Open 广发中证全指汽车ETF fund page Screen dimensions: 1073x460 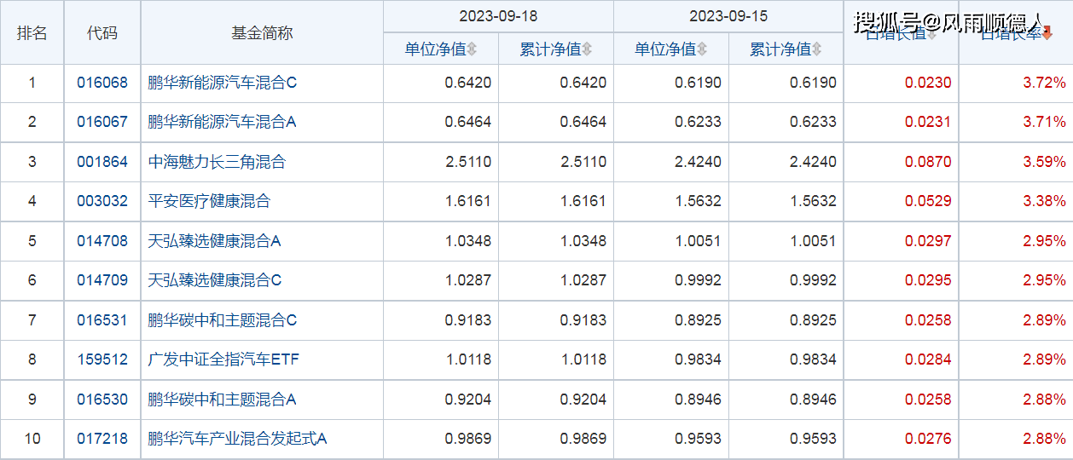[x=223, y=359]
